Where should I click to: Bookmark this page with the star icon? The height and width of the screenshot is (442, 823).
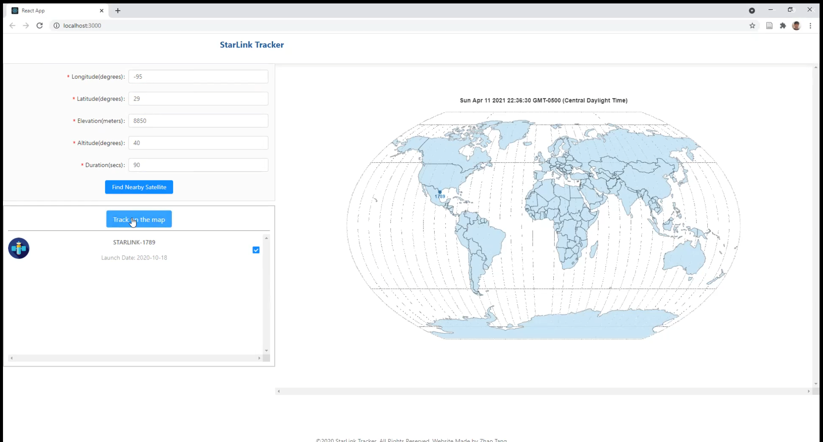752,26
